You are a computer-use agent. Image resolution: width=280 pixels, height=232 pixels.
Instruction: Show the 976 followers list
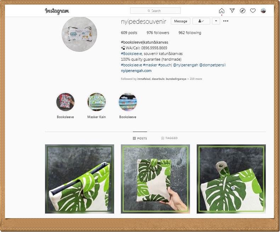point(158,33)
